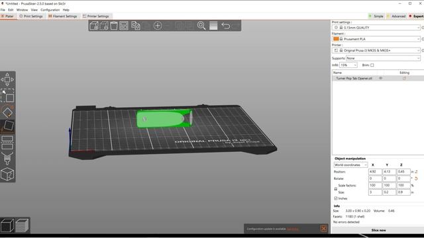Click the 'No errors detected' text
The width and height of the screenshot is (424, 238).
point(346,222)
